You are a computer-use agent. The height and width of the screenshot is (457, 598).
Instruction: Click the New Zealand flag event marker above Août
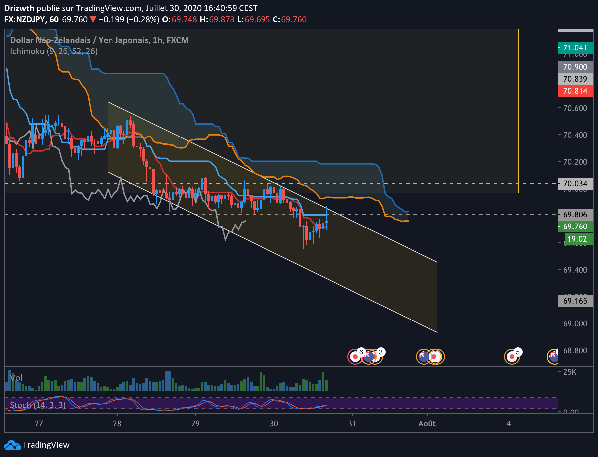tap(424, 357)
